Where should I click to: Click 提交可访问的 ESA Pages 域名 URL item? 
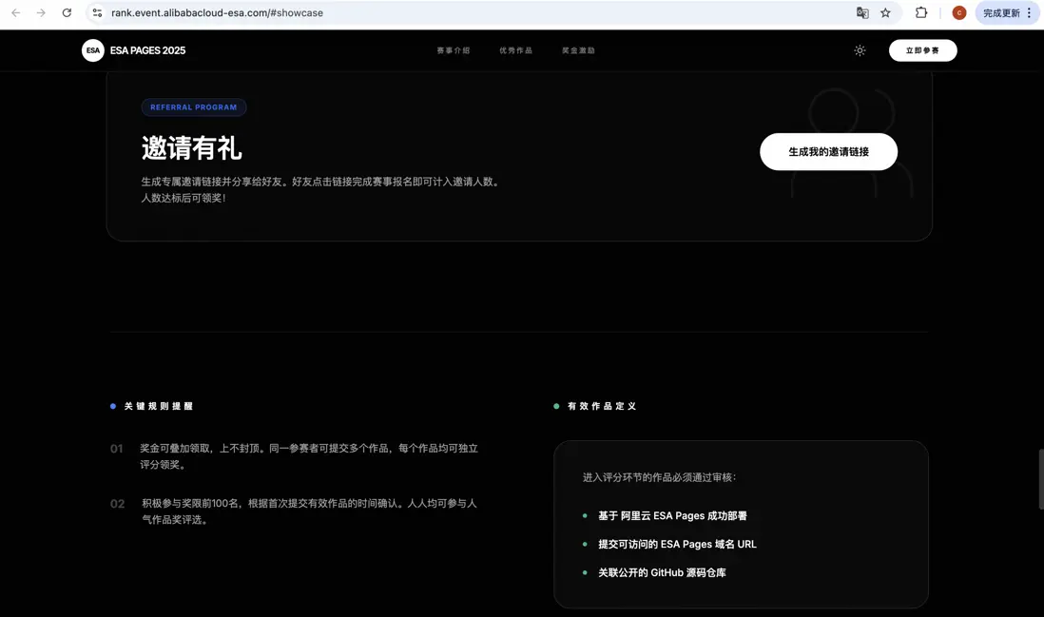tap(677, 545)
